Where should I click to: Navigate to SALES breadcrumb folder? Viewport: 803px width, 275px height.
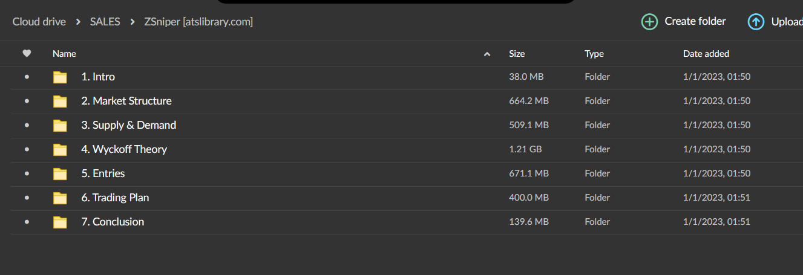[105, 22]
